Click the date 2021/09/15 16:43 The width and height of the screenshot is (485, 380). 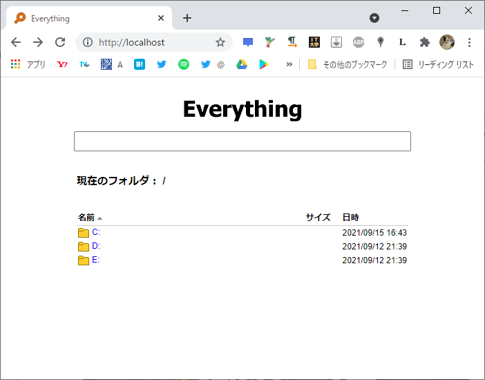(x=374, y=233)
